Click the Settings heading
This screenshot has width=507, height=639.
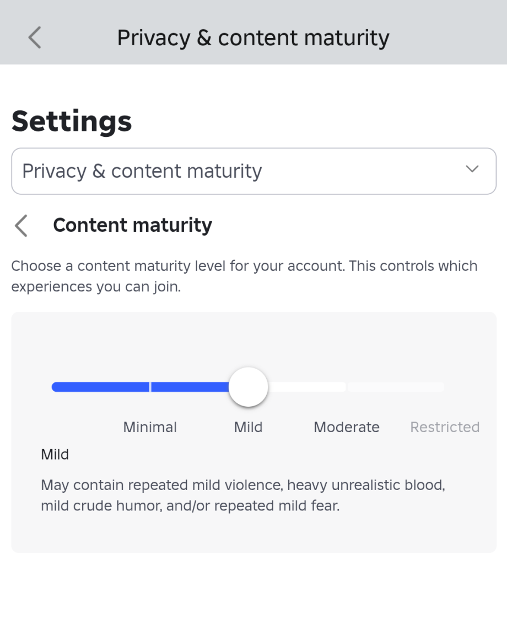[x=72, y=120]
